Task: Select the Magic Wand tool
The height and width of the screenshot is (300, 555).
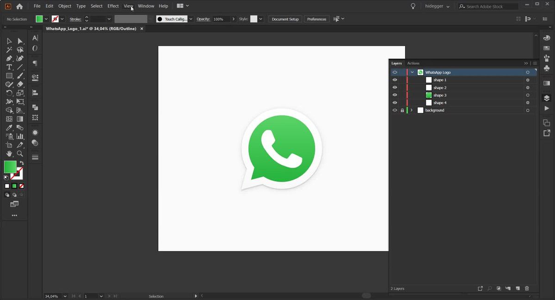Action: point(9,50)
